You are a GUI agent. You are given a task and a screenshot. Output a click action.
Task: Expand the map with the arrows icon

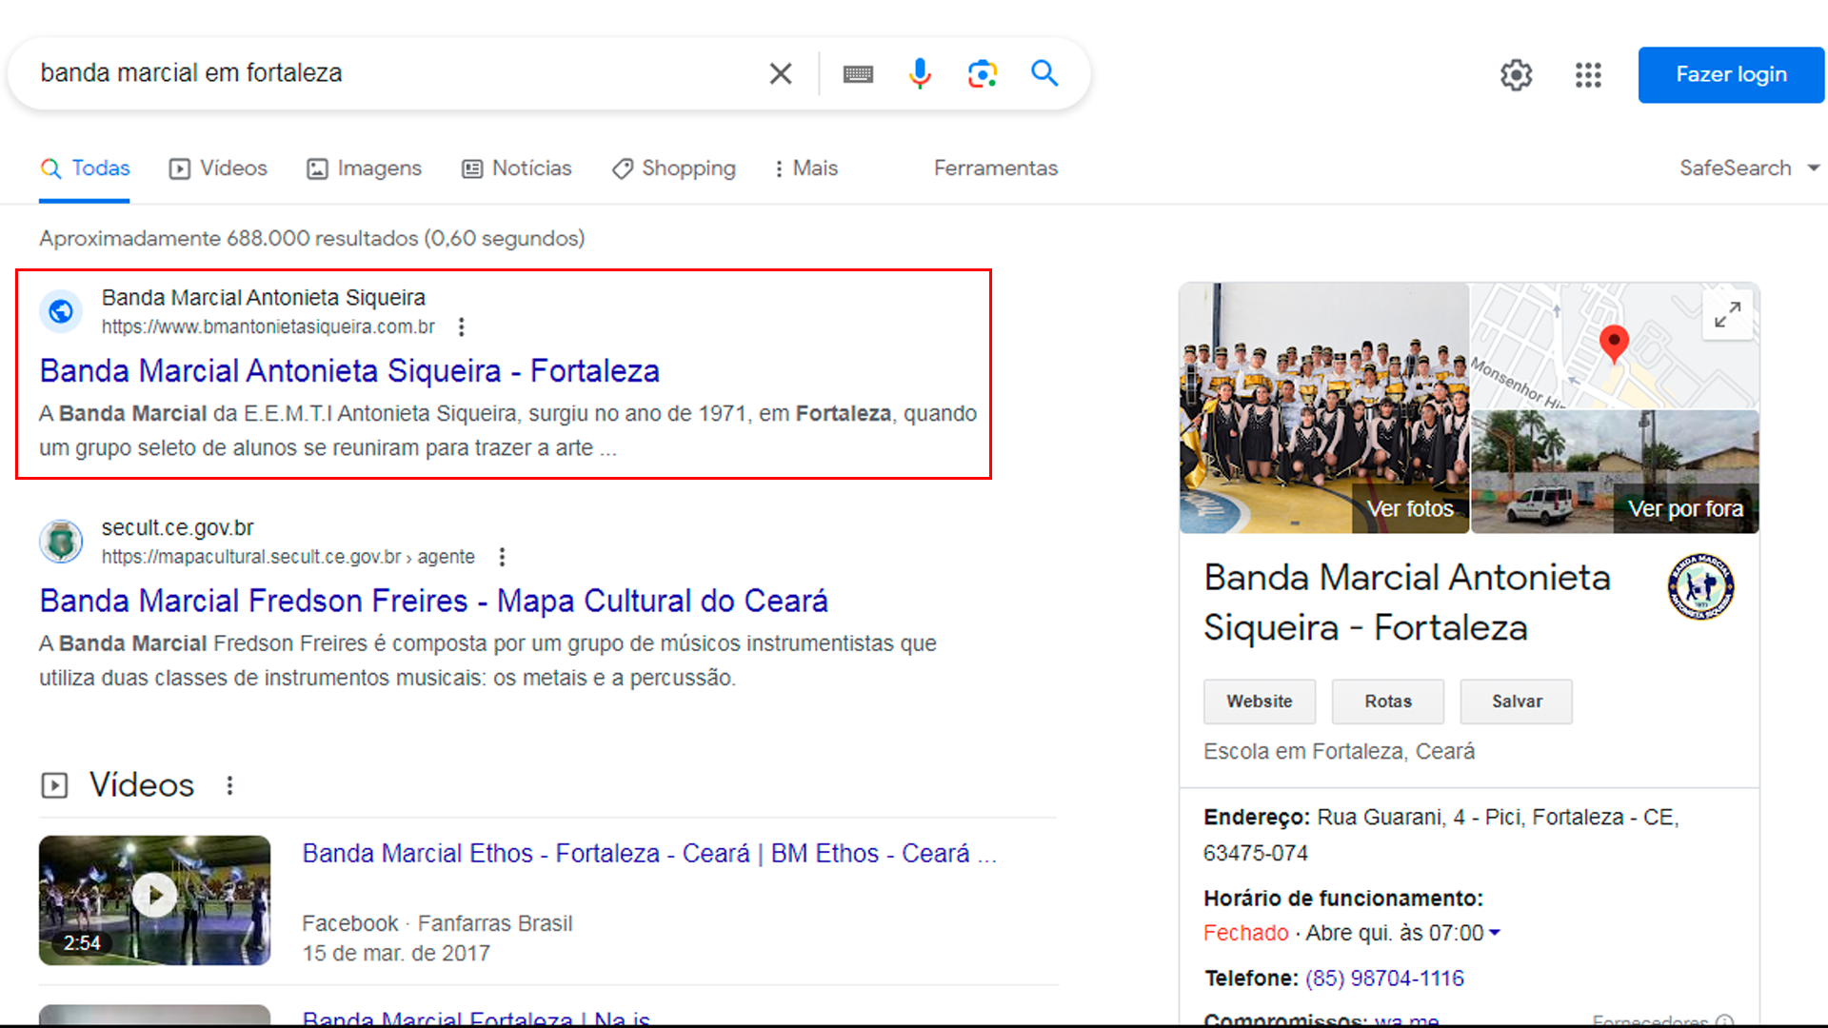pos(1727,314)
